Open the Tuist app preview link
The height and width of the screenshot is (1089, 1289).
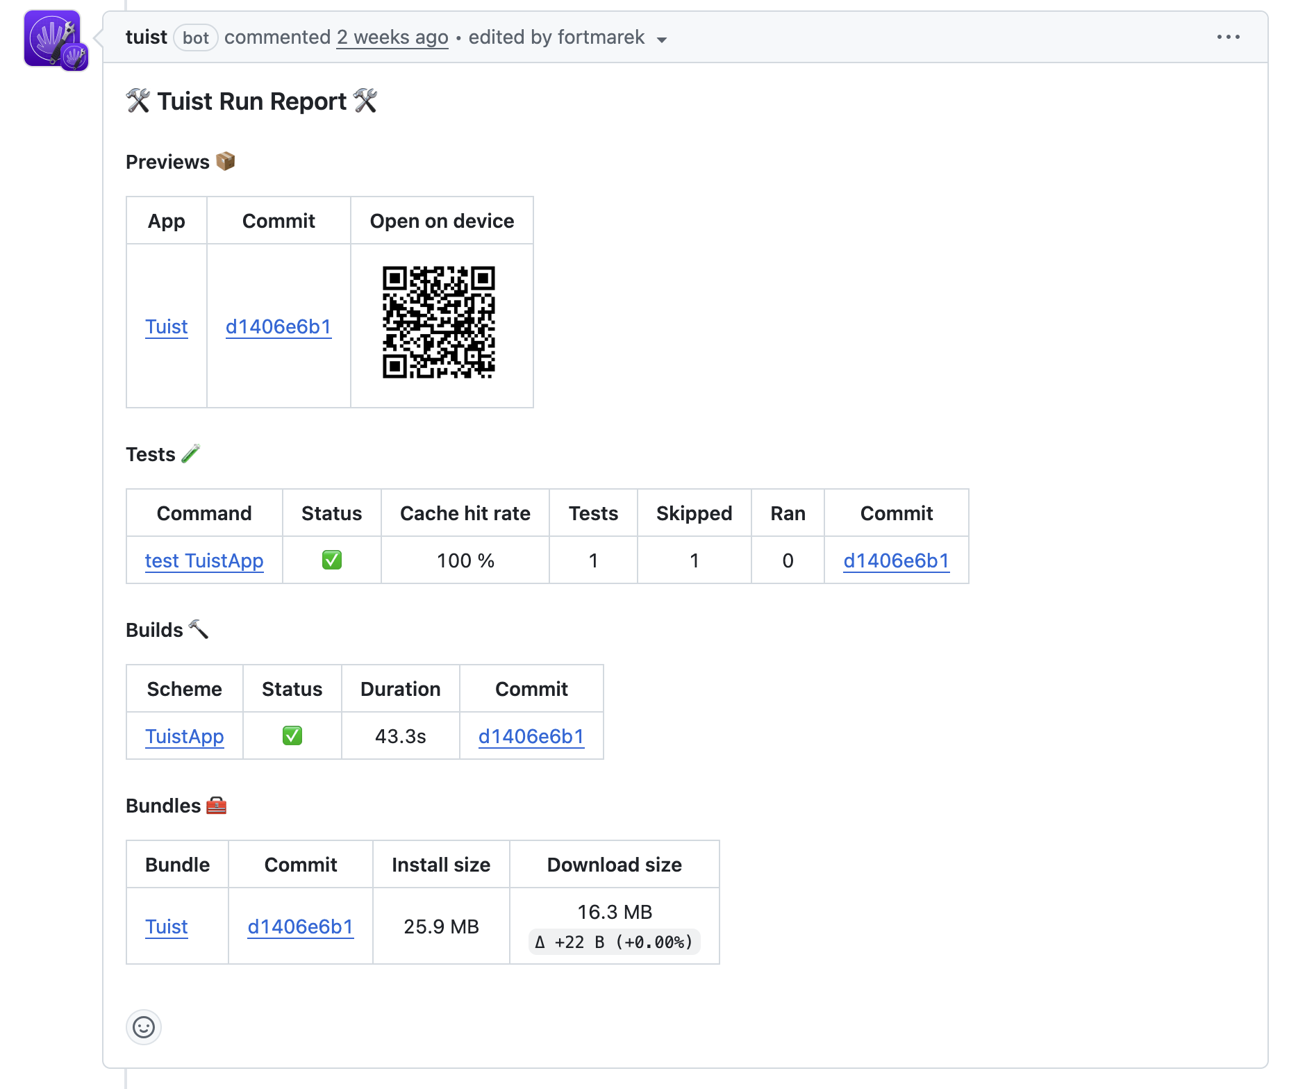tap(166, 326)
